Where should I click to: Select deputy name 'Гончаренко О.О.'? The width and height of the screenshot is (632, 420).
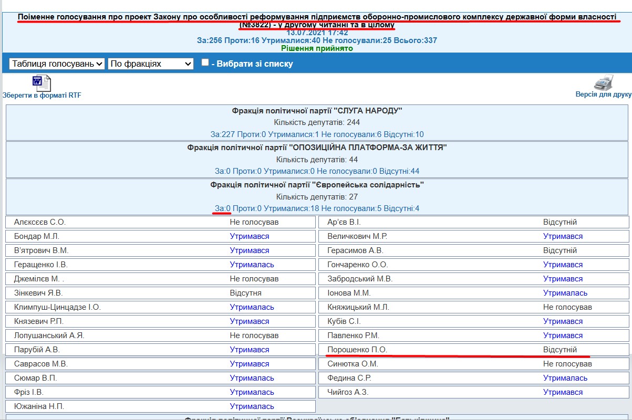(357, 265)
